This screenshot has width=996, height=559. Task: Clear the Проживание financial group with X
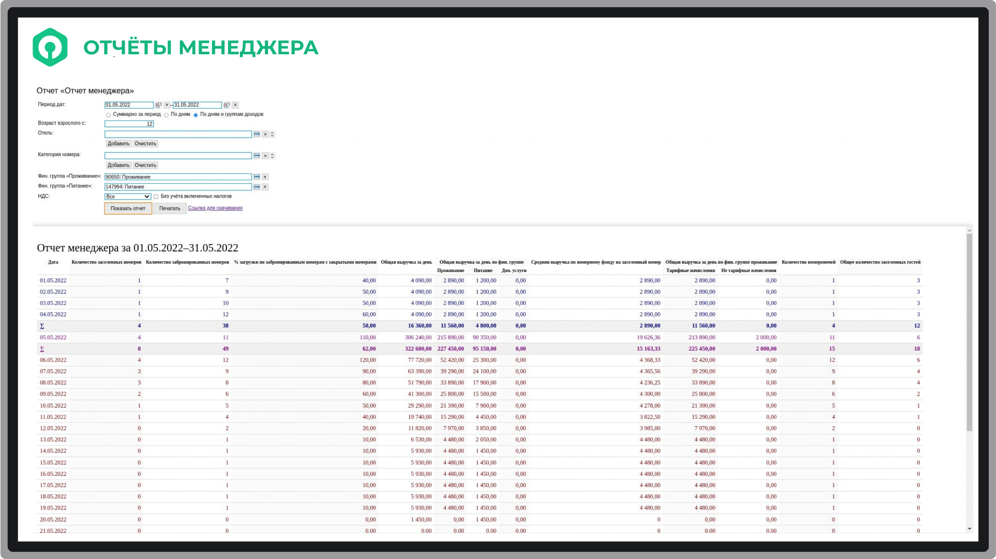coord(265,177)
